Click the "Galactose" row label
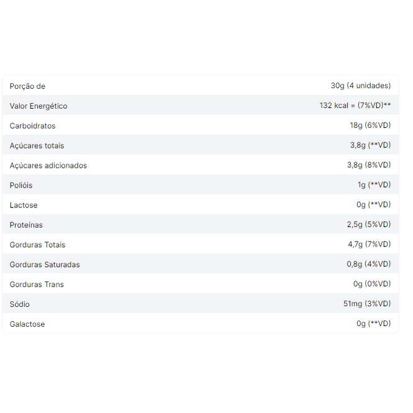Viewport: 413px width, 413px height. 27,325
